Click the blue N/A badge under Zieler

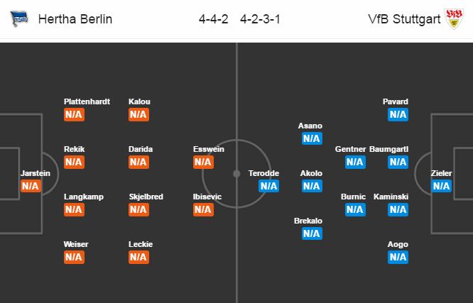[441, 186]
